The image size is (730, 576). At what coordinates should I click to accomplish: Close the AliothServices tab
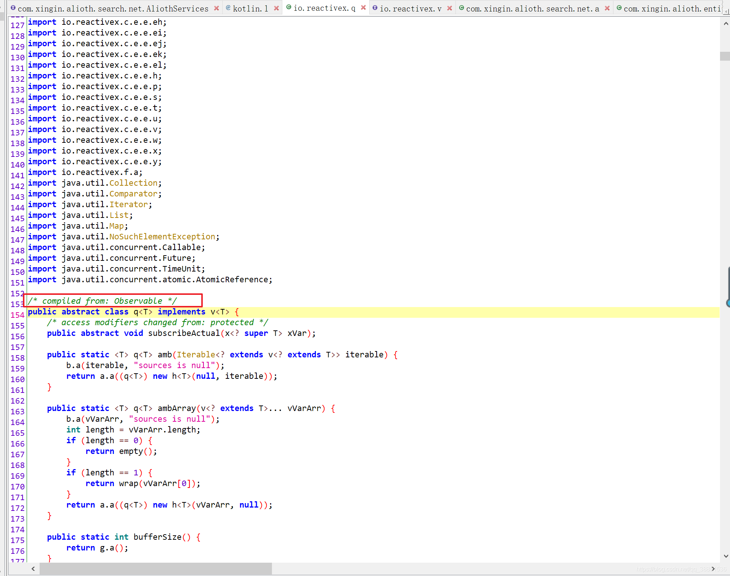(x=216, y=8)
